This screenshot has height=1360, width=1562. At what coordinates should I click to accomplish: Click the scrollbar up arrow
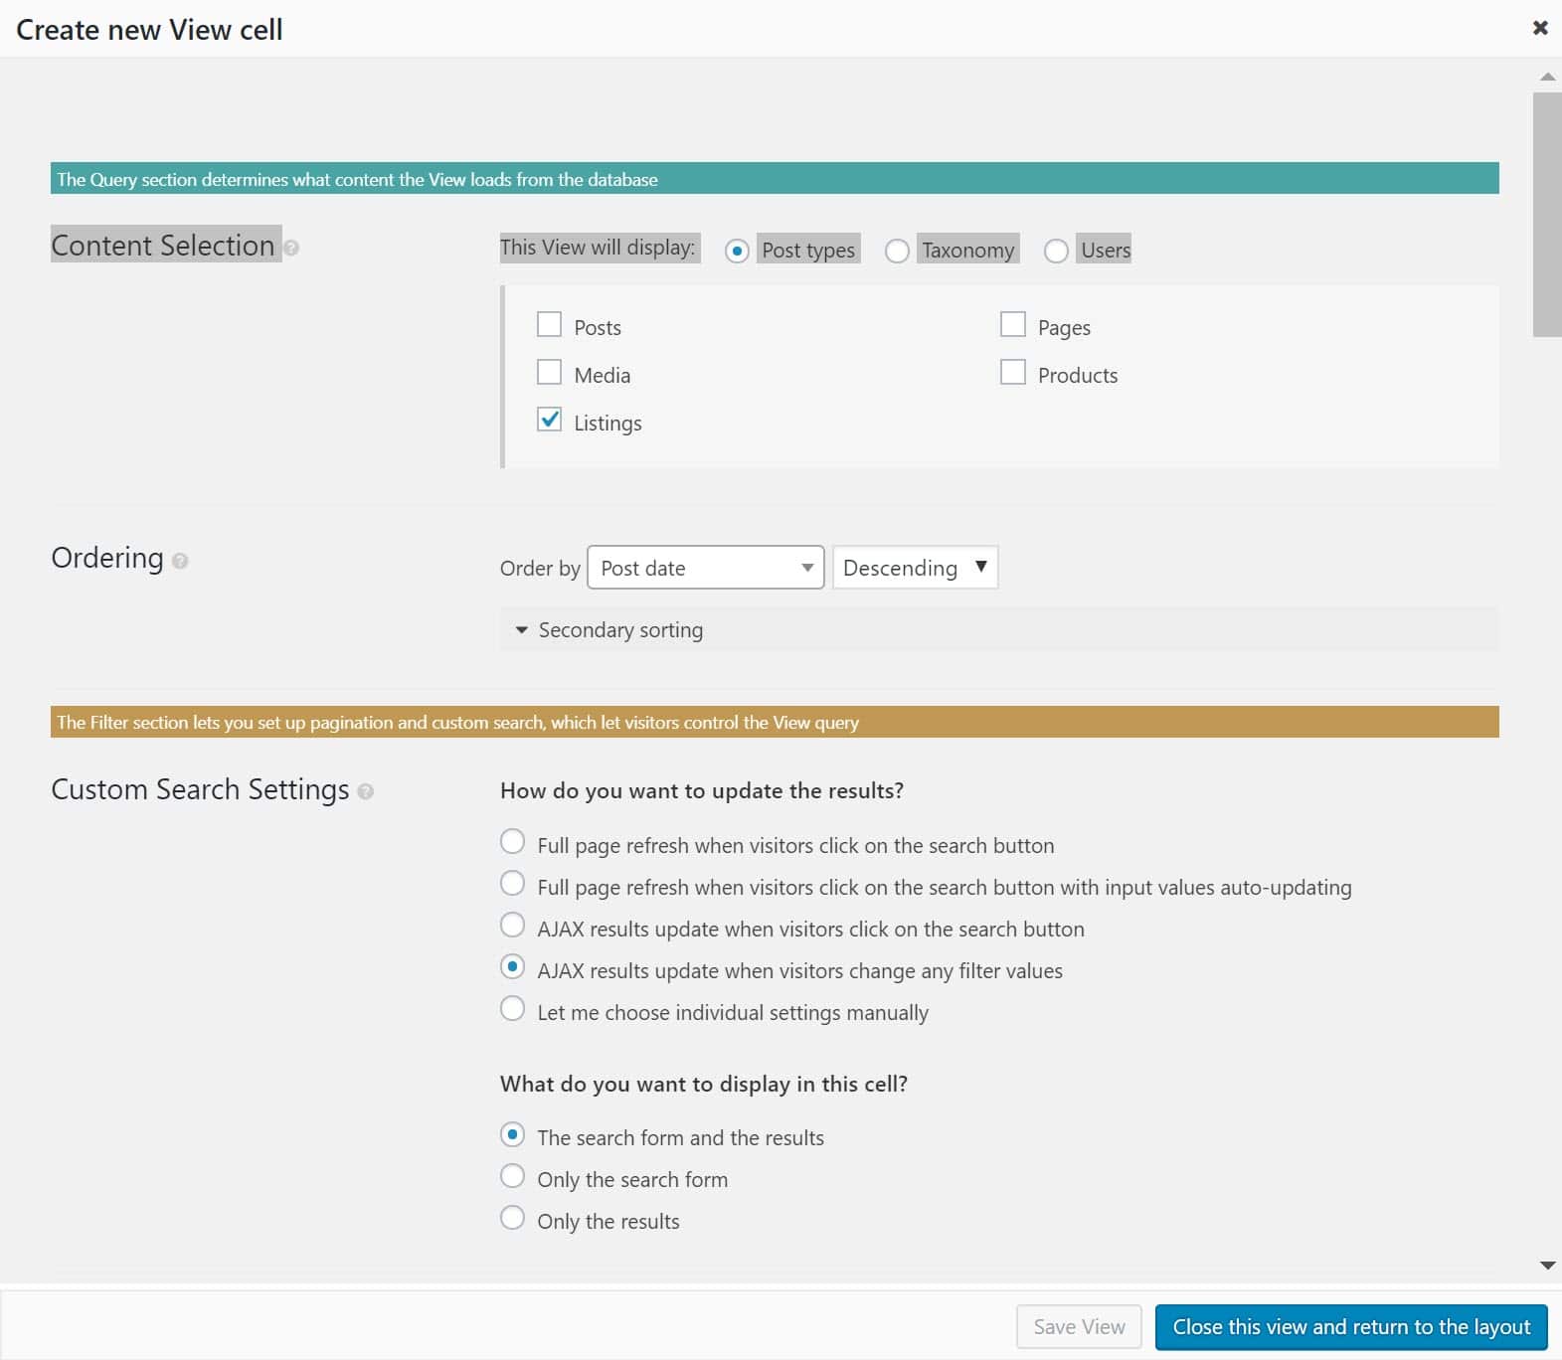coord(1547,77)
